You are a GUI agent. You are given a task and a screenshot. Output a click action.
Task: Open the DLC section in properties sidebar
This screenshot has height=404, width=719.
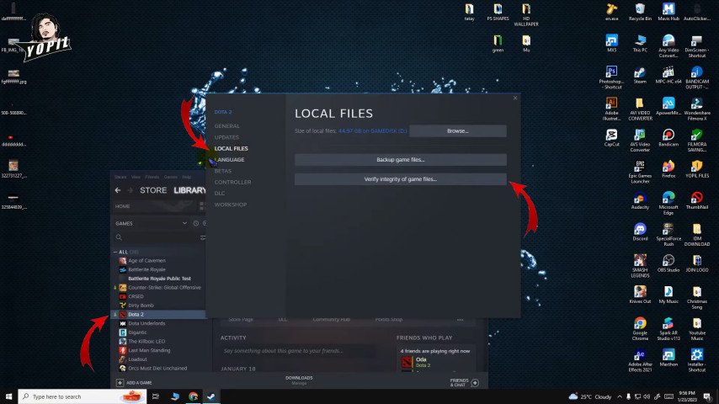[220, 194]
